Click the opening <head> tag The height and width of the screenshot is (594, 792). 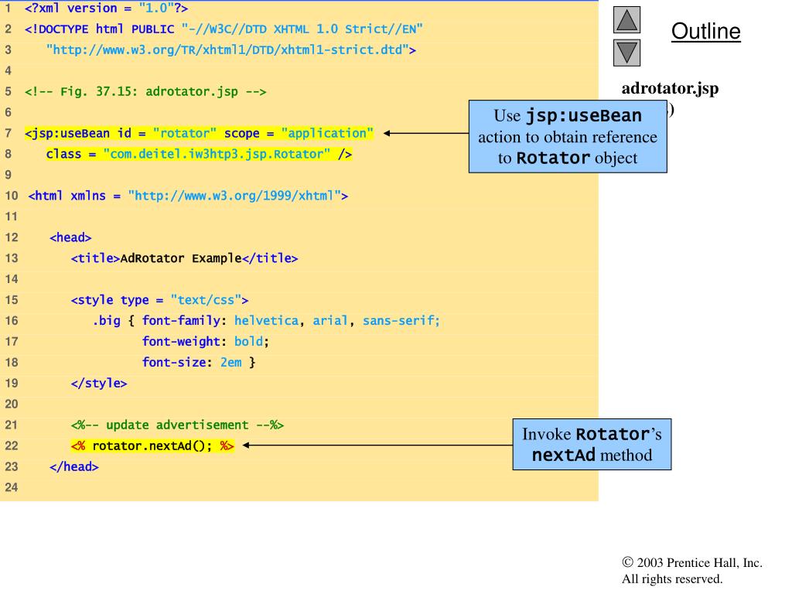coord(70,238)
